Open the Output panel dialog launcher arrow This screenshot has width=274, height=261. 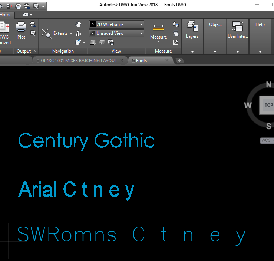coord(36,51)
